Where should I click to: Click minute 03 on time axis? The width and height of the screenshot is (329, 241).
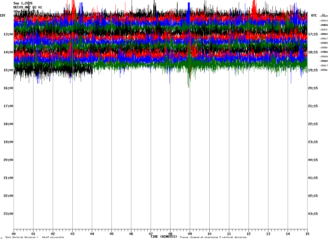(72, 234)
